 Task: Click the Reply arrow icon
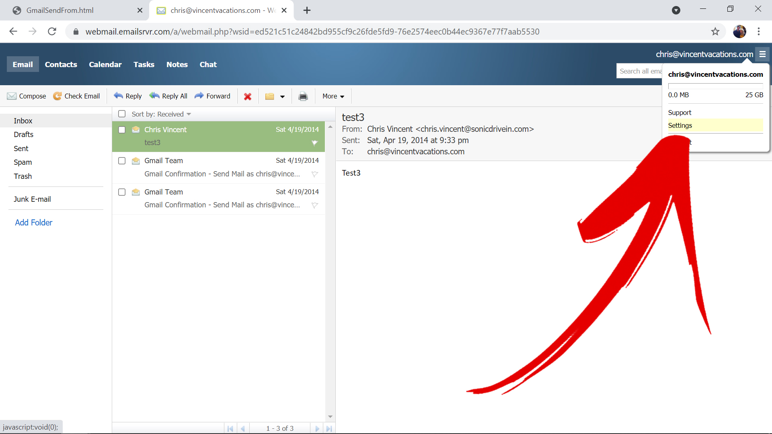point(118,96)
